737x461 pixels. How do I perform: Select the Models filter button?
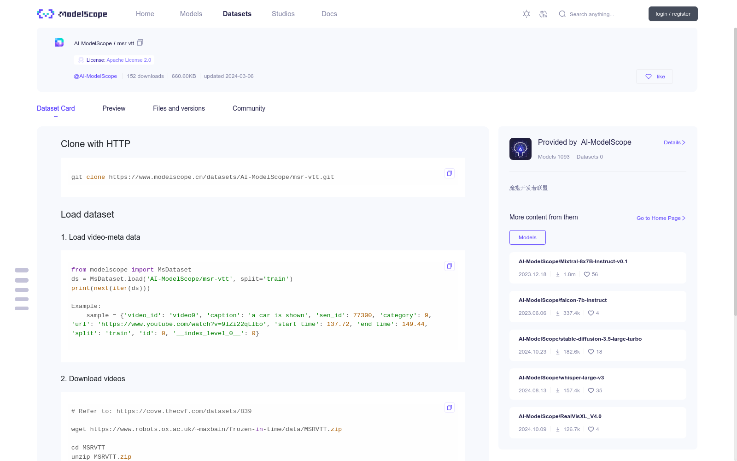527,237
